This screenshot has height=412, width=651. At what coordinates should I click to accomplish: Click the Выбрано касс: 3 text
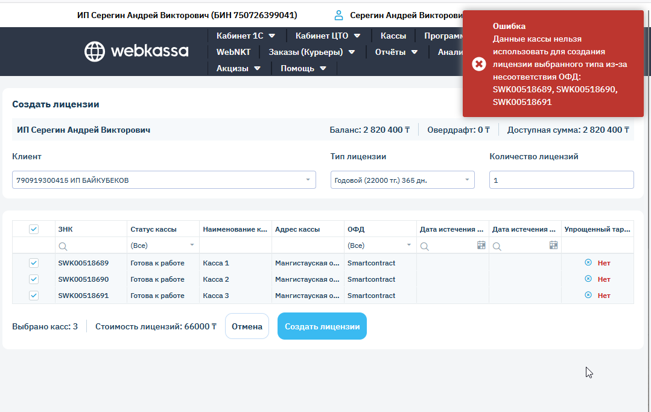pos(45,326)
